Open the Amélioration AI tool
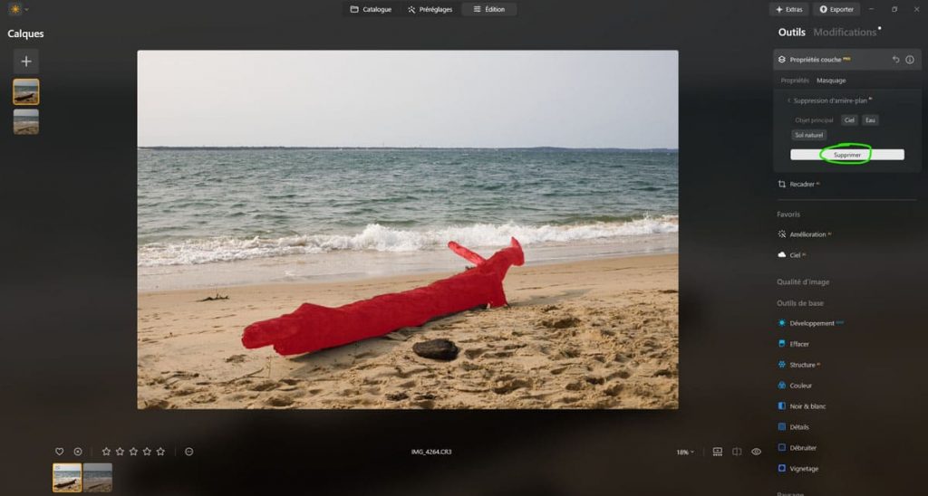The height and width of the screenshot is (496, 928). 807,234
